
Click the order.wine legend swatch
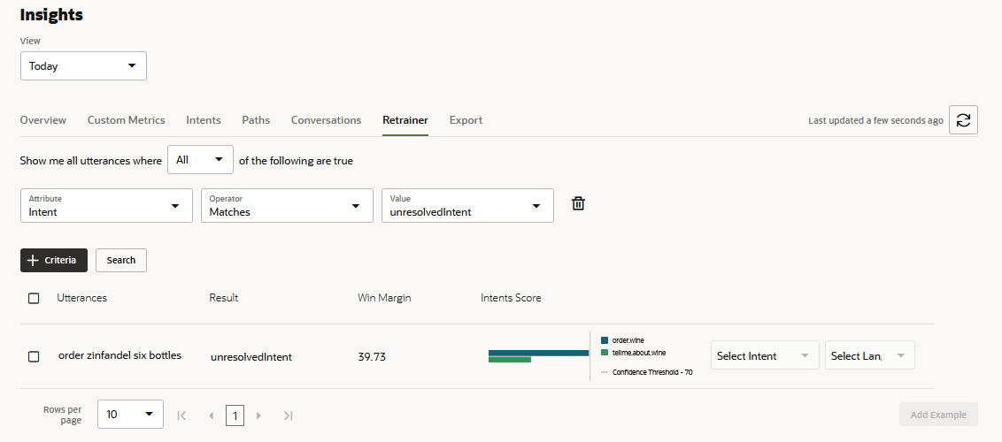[605, 340]
